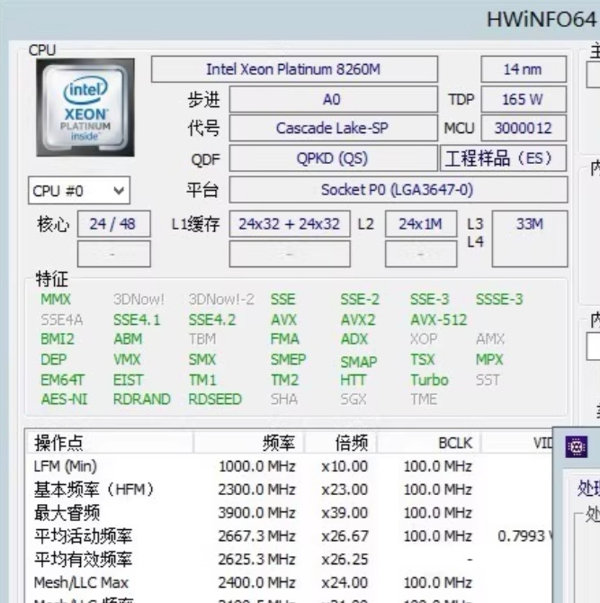This screenshot has height=603, width=600.
Task: Select the 平均活动频率 row
Action: point(289,535)
